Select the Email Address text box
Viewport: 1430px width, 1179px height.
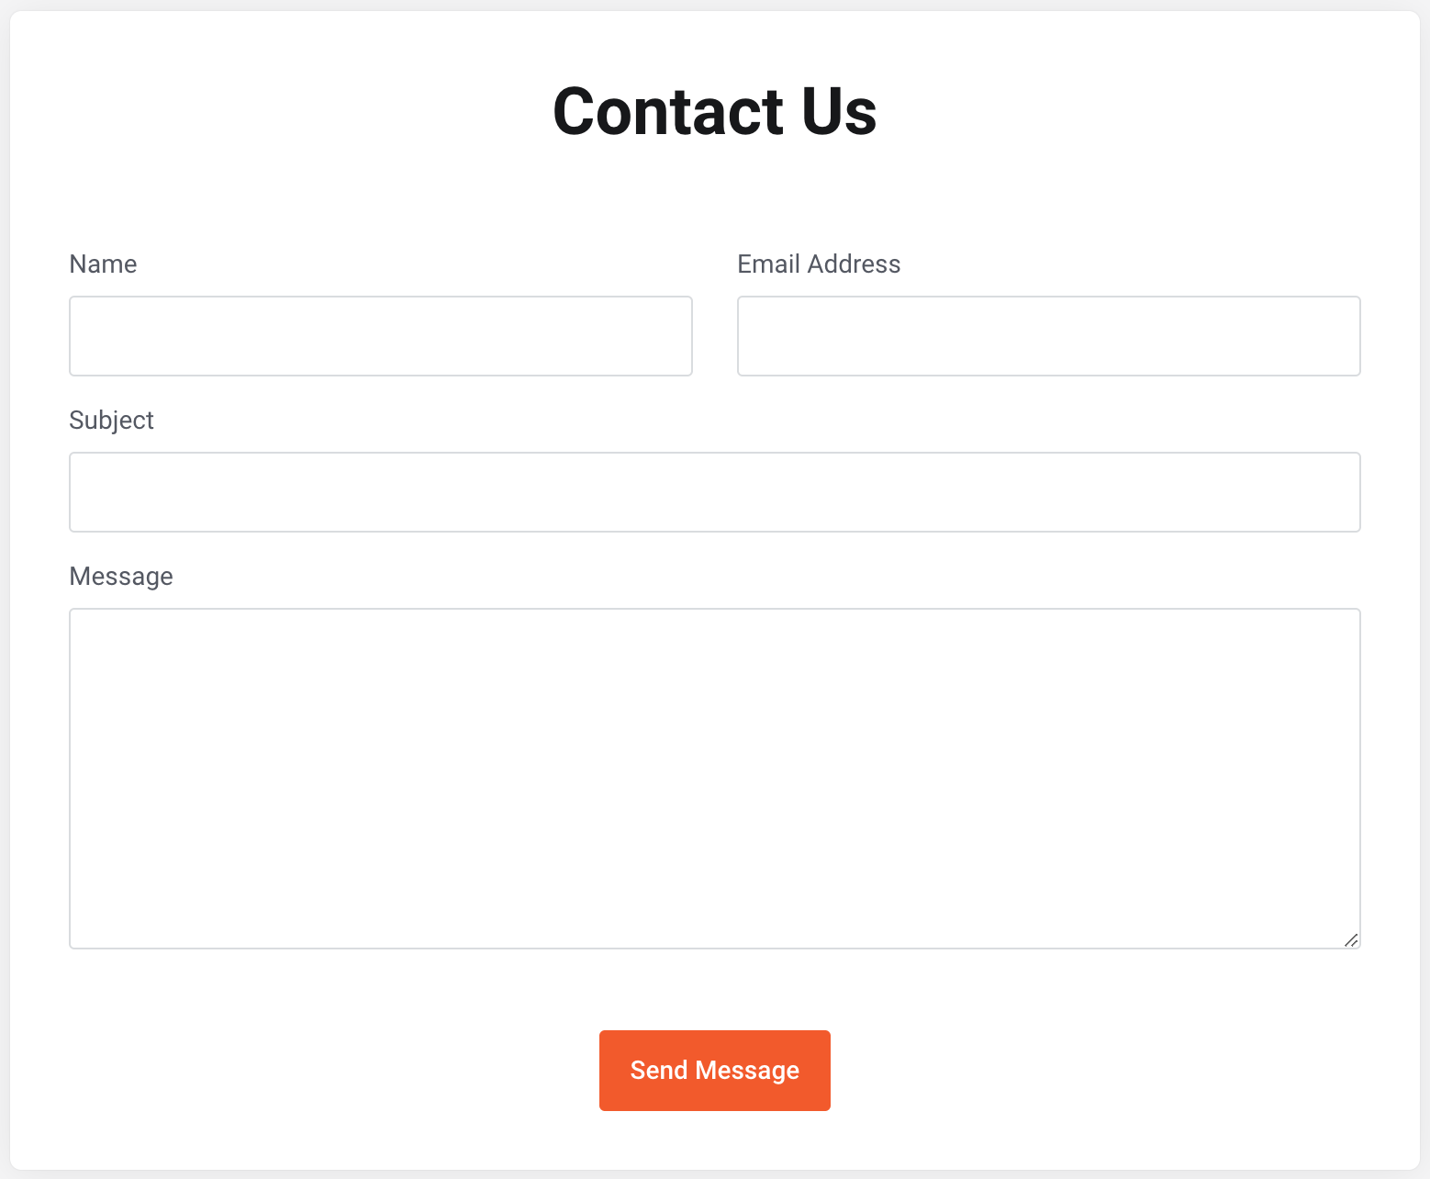click(1049, 336)
